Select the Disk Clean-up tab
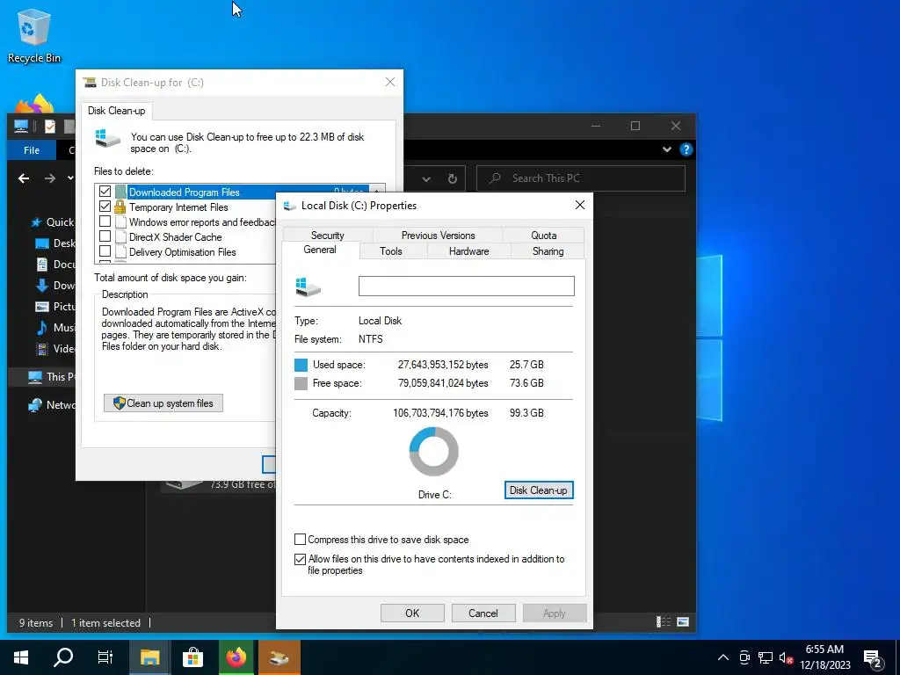 [117, 111]
